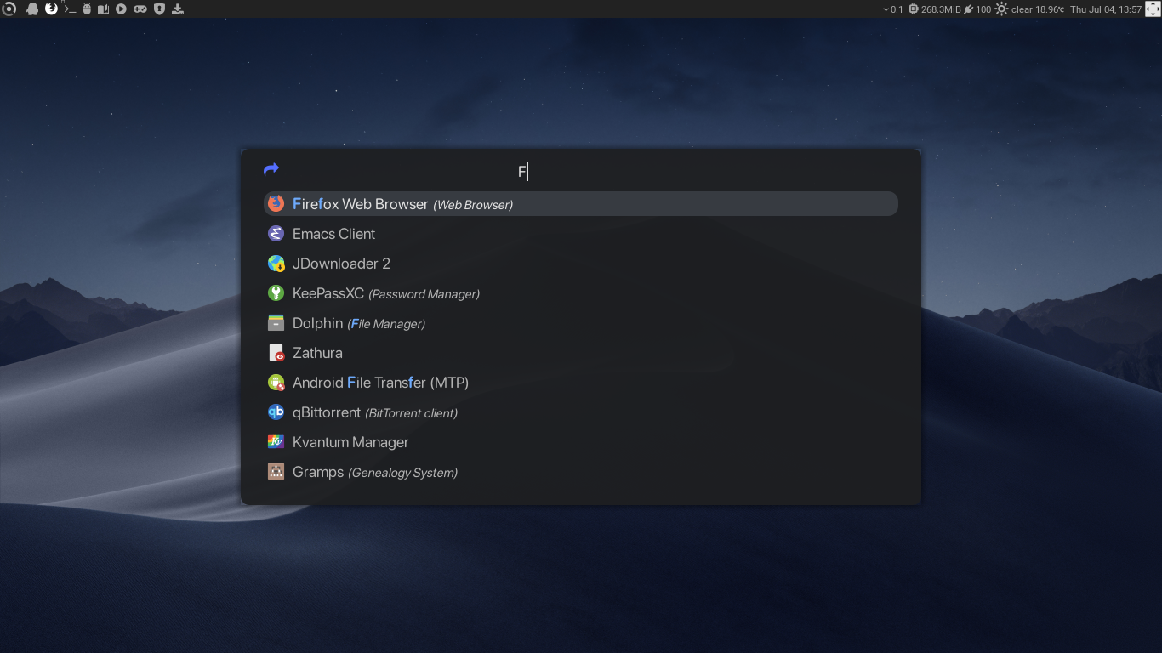Click the KeePassXC green key icon
Screen dimensions: 1162x653
tap(276, 293)
